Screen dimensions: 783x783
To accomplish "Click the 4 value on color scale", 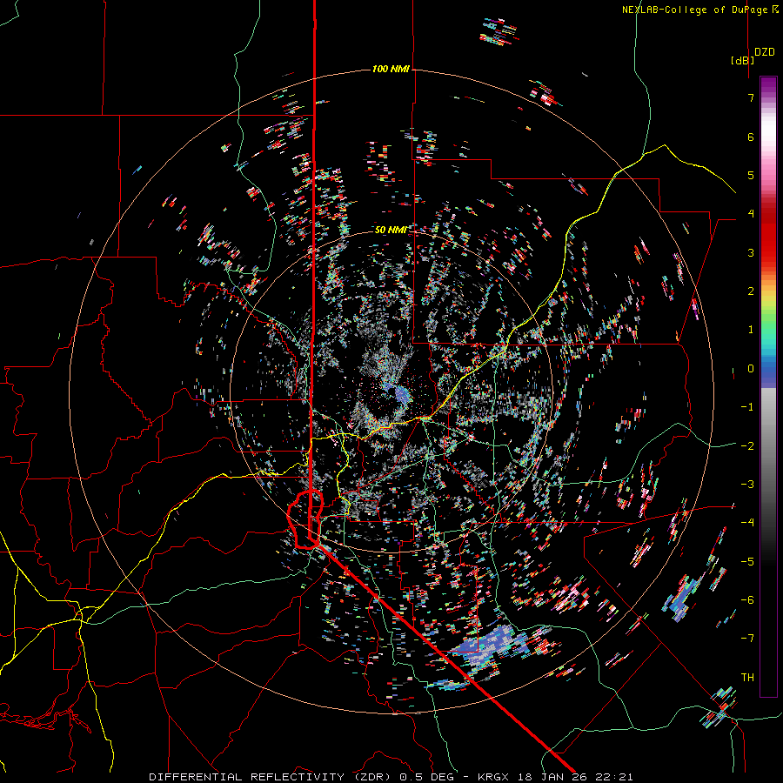I will pos(751,214).
